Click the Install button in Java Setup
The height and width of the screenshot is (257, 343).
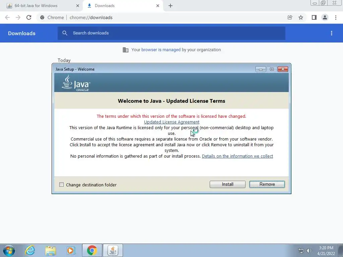[x=227, y=184]
